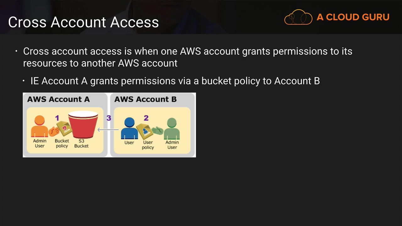
Task: Click the AWS Account A heading
Action: [58, 99]
